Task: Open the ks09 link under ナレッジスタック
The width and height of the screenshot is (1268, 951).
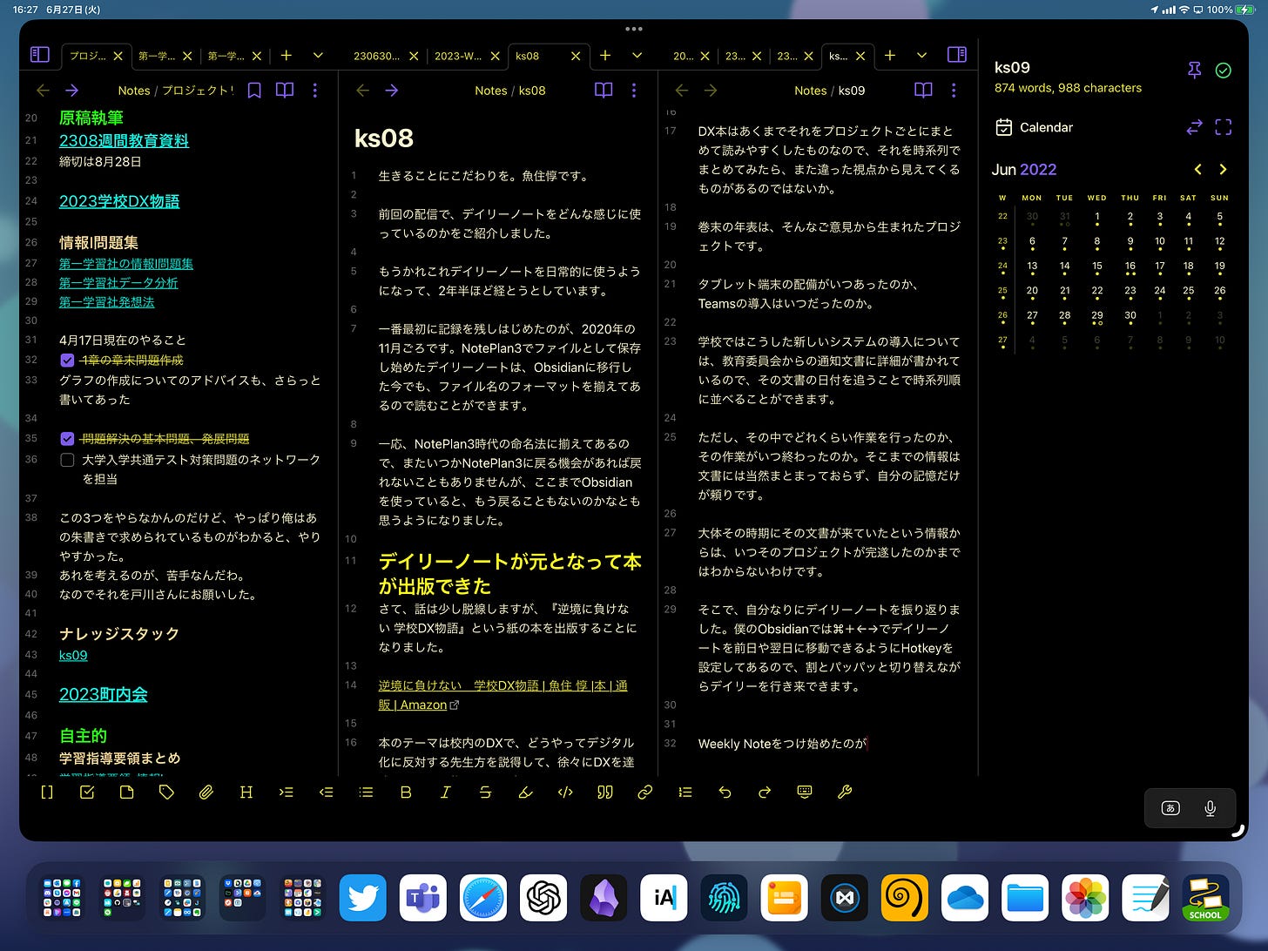Action: click(x=73, y=655)
